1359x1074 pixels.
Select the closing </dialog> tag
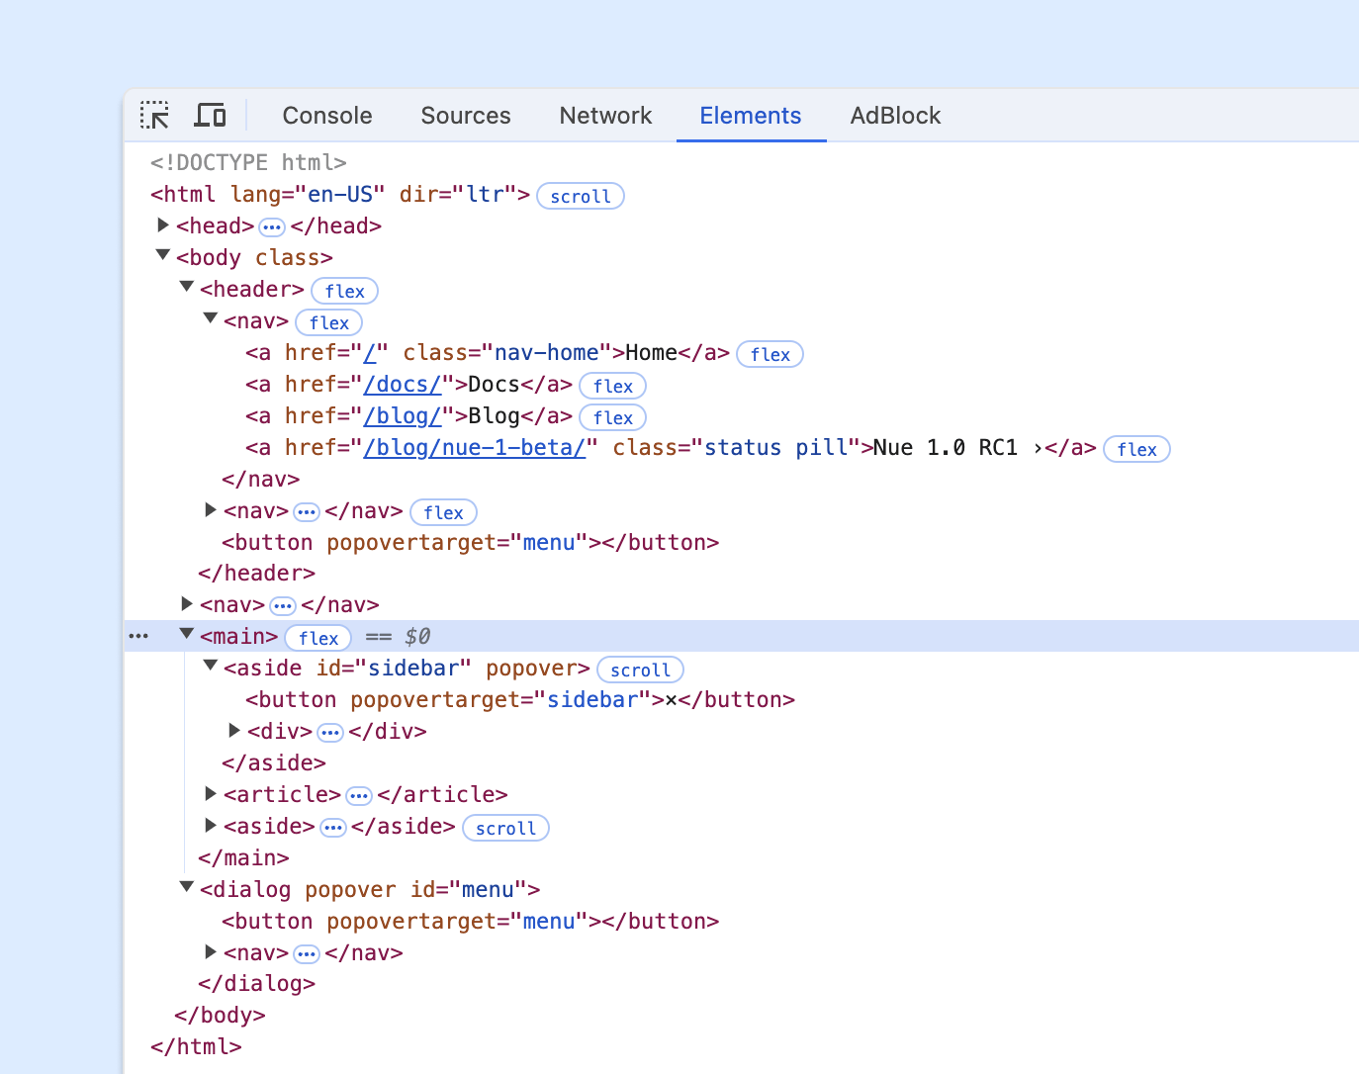coord(256,983)
